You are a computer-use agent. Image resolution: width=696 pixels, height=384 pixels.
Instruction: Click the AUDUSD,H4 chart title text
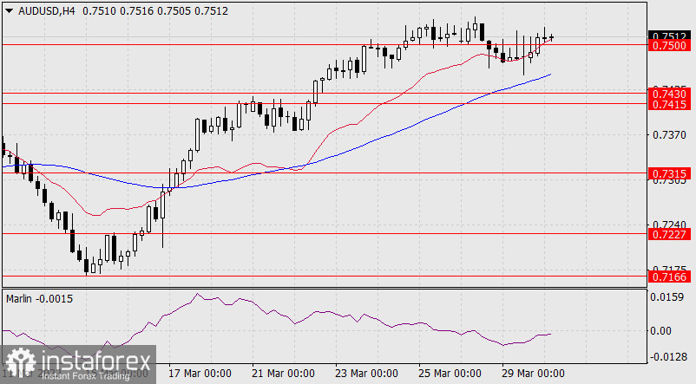pyautogui.click(x=47, y=11)
